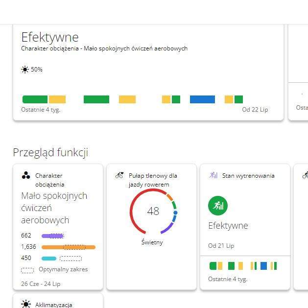
Task: Click the Charakter obciążenia three-dots icon
Action: click(26, 175)
